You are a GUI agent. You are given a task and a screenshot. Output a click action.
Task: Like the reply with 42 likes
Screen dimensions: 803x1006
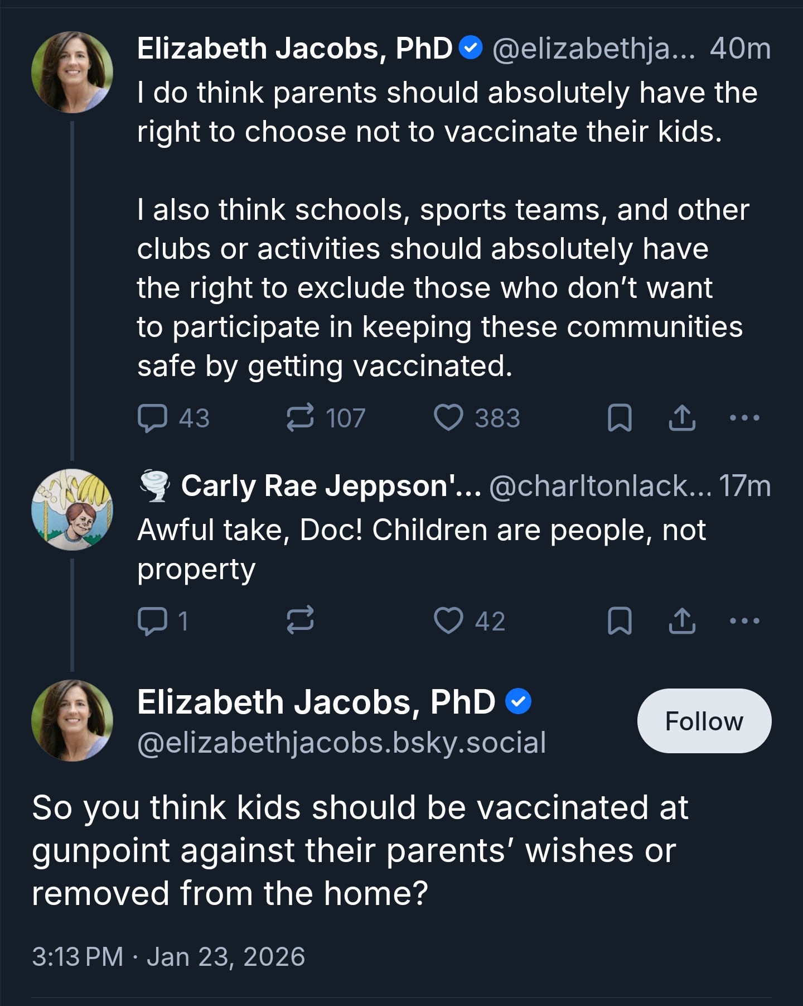coord(449,621)
